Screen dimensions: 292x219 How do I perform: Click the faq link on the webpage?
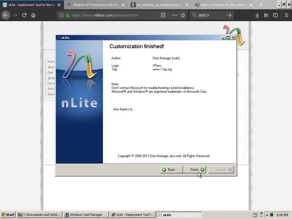[x=50, y=72]
